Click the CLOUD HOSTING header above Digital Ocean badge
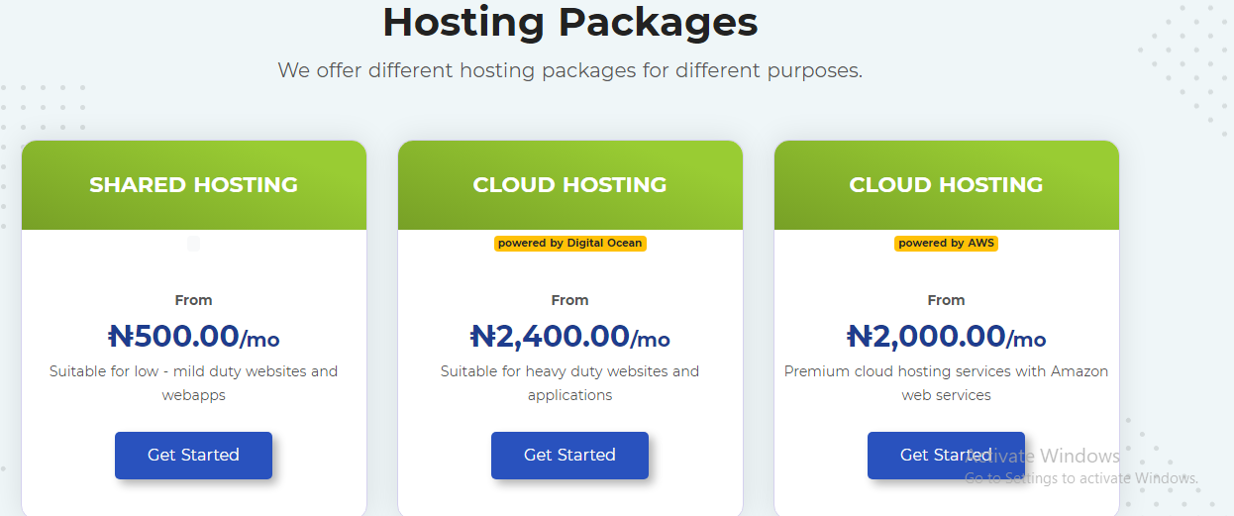This screenshot has height=516, width=1234. (x=569, y=185)
